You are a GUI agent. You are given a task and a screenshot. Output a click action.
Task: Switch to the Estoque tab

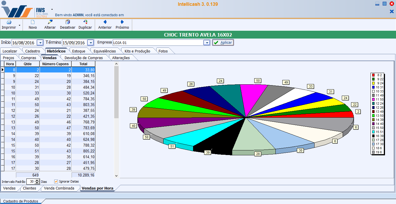tap(79, 51)
